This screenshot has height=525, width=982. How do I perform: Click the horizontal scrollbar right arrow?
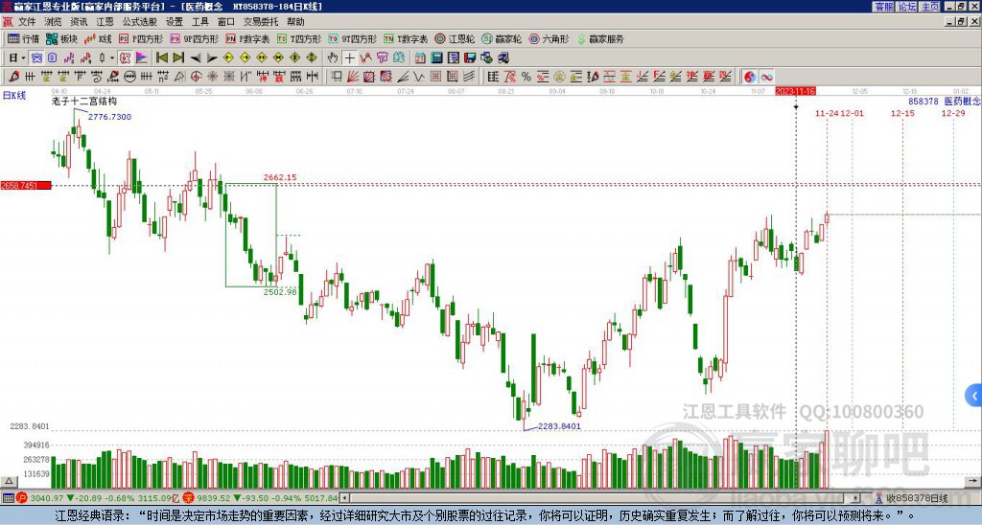(x=856, y=498)
